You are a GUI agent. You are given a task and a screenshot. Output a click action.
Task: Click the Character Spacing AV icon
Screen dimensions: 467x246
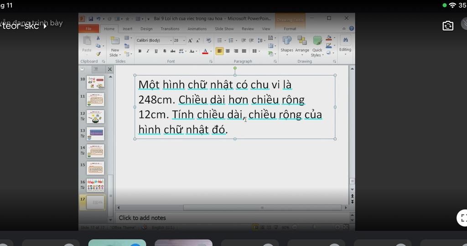(181, 51)
